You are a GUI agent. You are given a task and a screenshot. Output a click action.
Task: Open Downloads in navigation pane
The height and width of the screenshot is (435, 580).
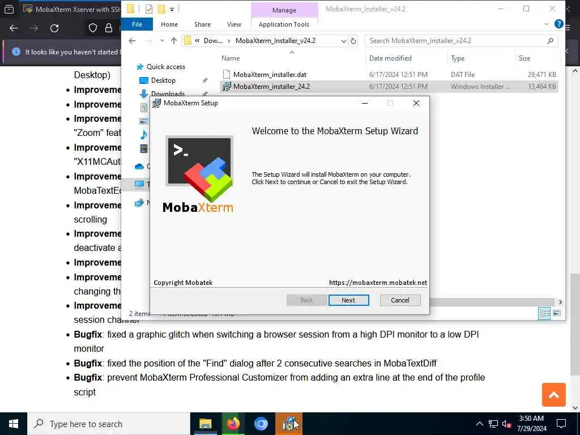(168, 93)
